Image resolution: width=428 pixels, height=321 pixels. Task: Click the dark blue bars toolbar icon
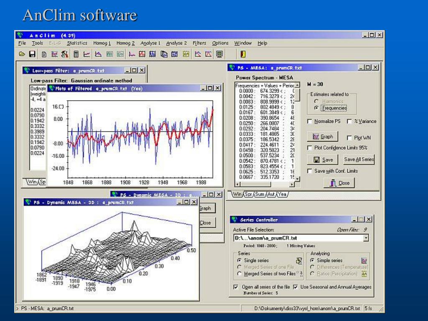point(152,54)
